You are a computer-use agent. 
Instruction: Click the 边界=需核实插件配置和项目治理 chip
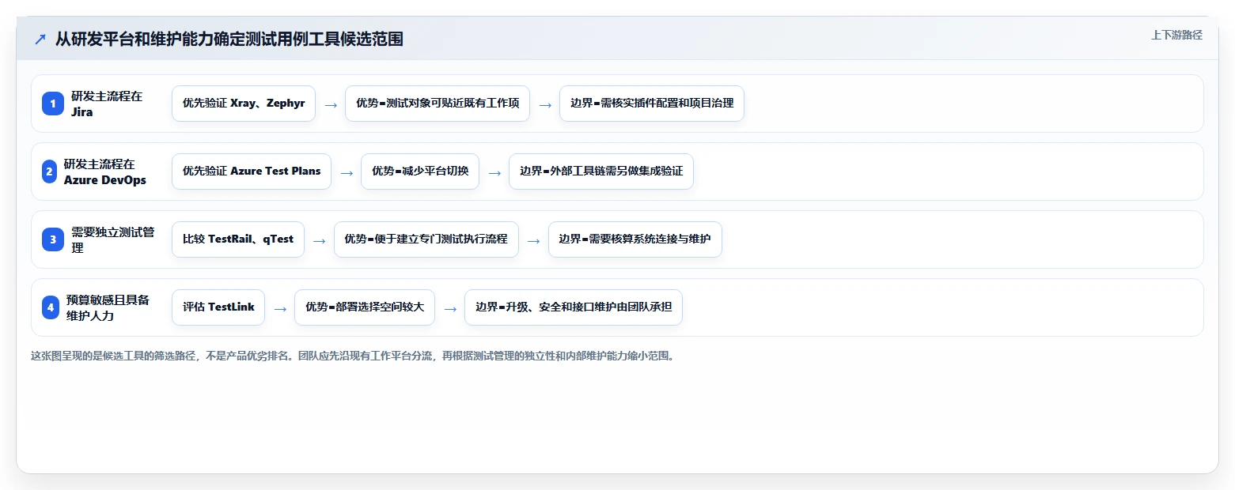tap(652, 104)
